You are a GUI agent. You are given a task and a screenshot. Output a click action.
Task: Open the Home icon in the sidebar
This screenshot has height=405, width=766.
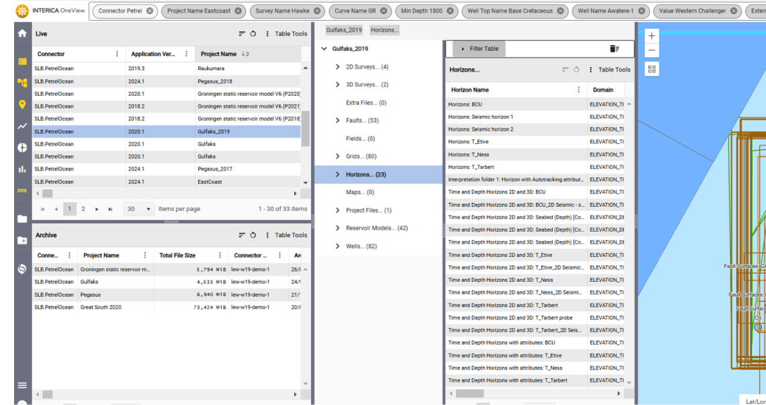22,33
